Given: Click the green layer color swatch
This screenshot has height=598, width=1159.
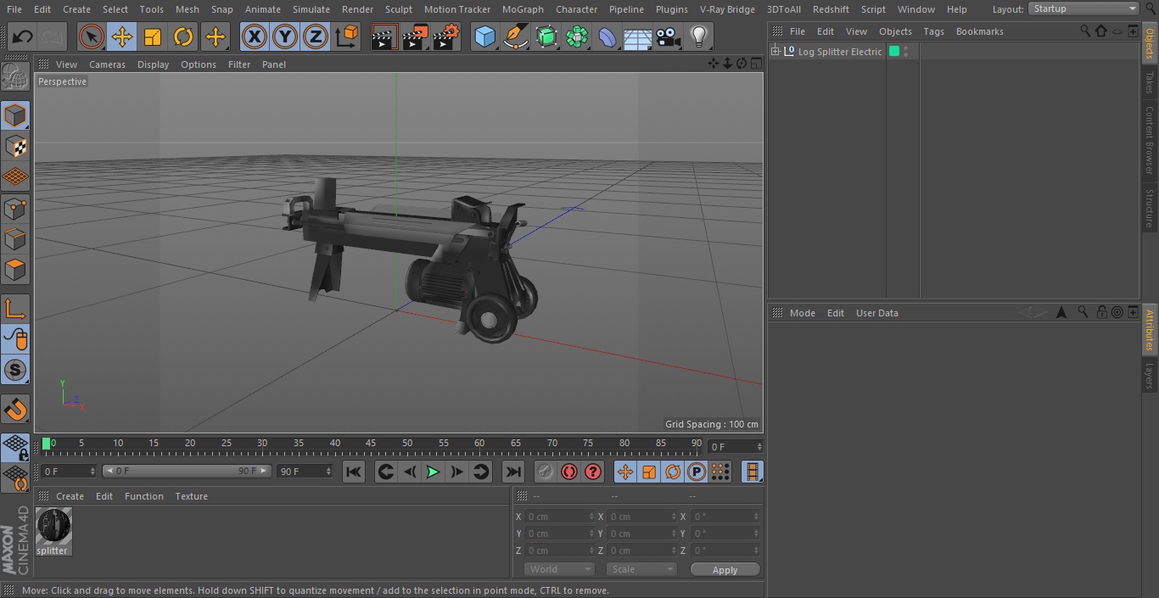Looking at the screenshot, I should 893,52.
